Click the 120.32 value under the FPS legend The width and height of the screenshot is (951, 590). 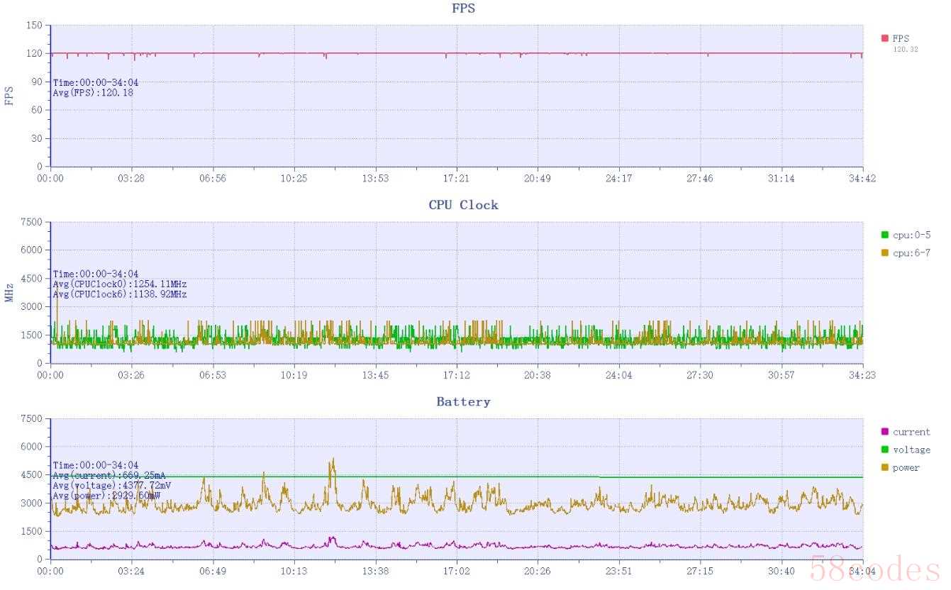[905, 50]
